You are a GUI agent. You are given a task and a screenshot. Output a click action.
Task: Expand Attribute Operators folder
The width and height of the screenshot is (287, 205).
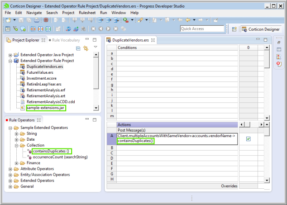coord(10,169)
